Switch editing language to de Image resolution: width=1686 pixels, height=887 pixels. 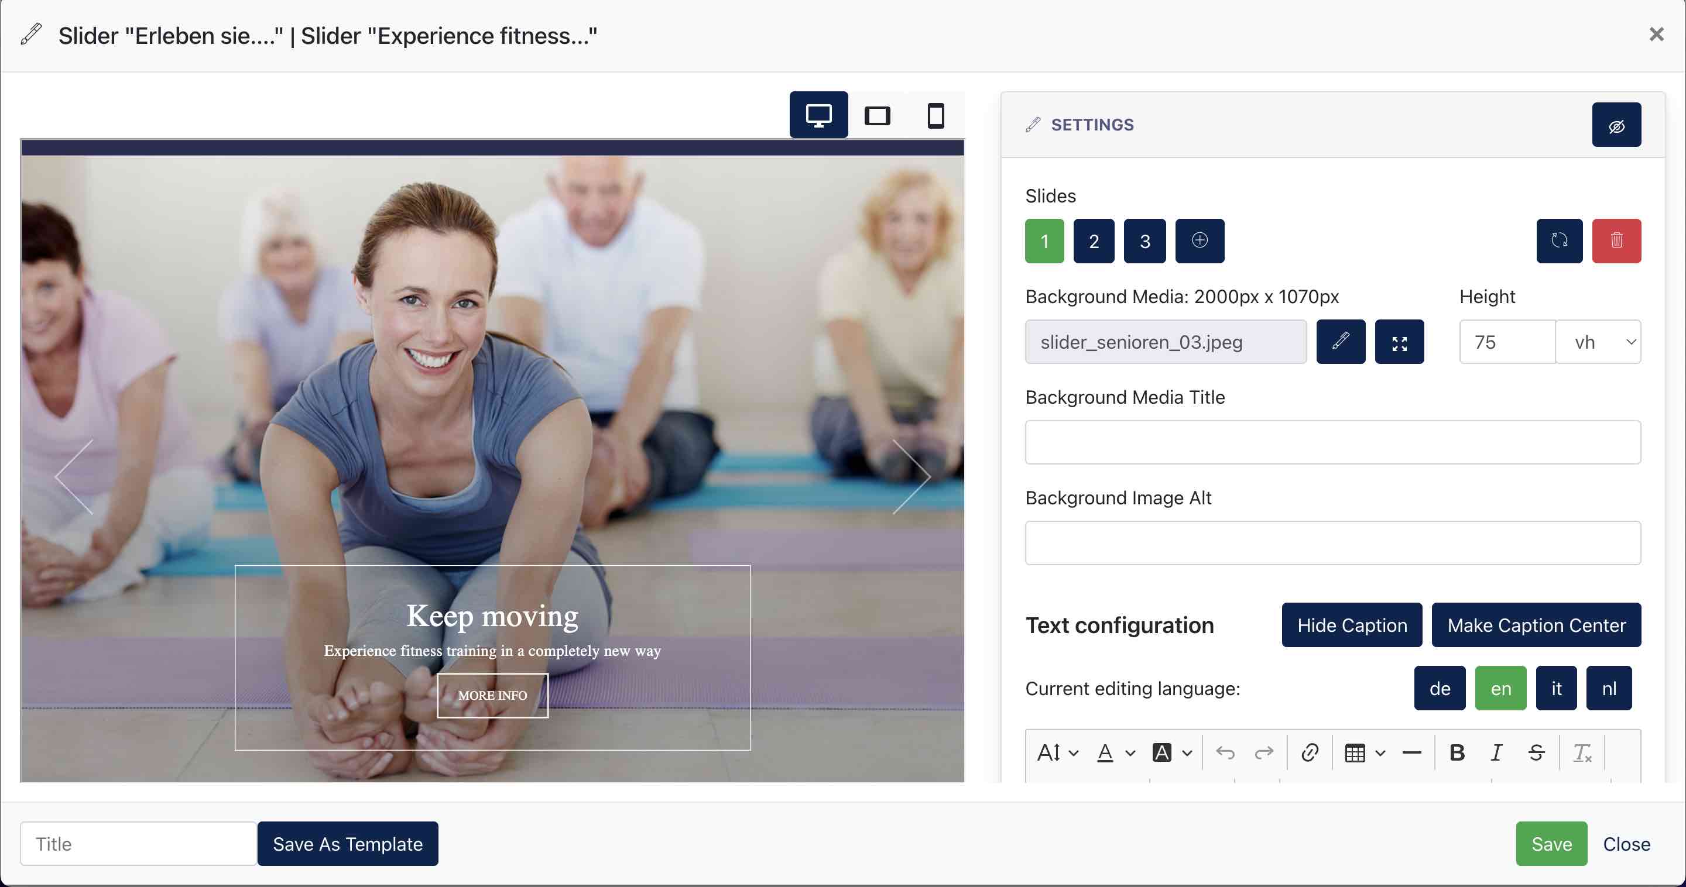click(x=1440, y=687)
